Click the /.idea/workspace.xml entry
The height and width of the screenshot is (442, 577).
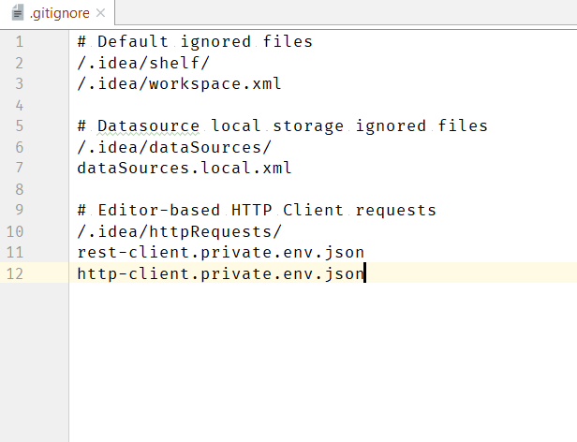[179, 84]
